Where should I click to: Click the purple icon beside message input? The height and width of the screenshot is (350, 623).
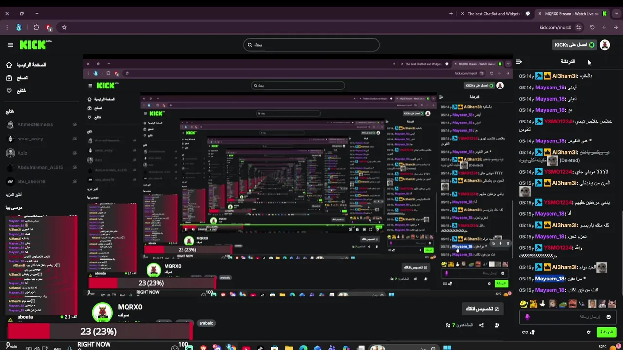[527, 317]
